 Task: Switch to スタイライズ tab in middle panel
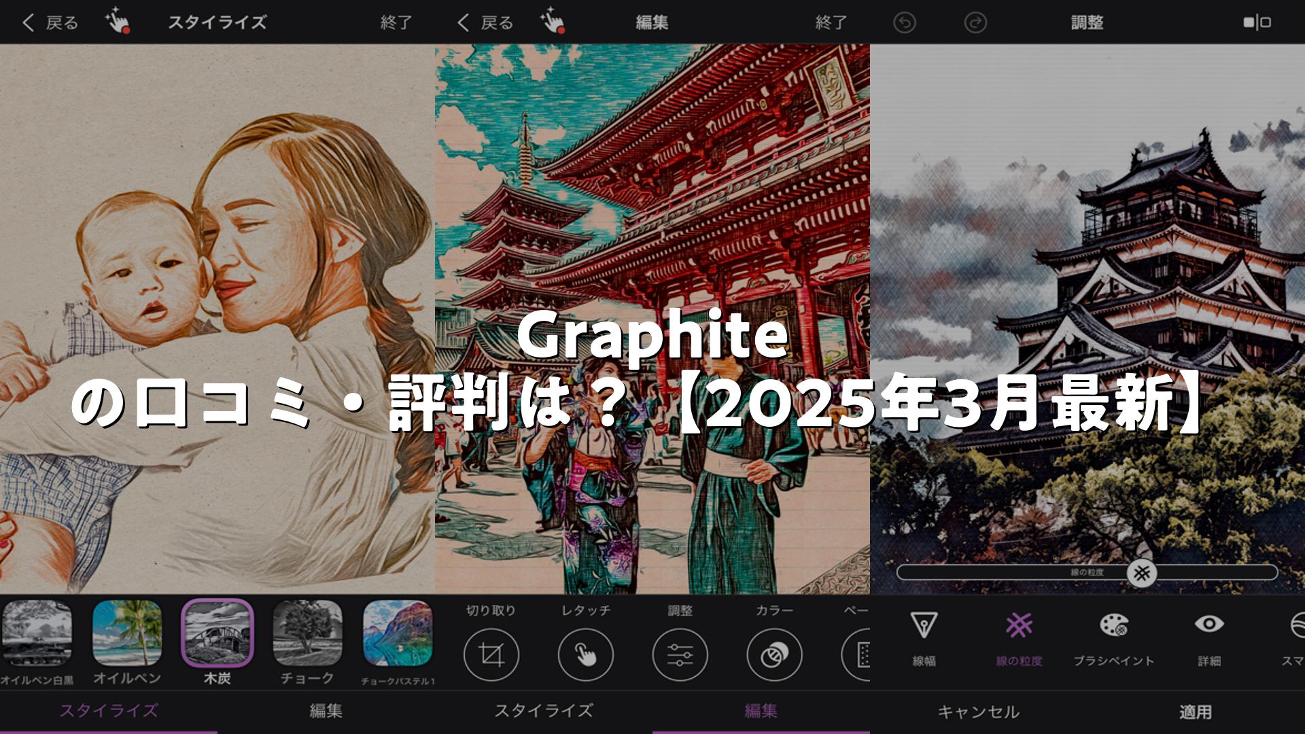544,711
